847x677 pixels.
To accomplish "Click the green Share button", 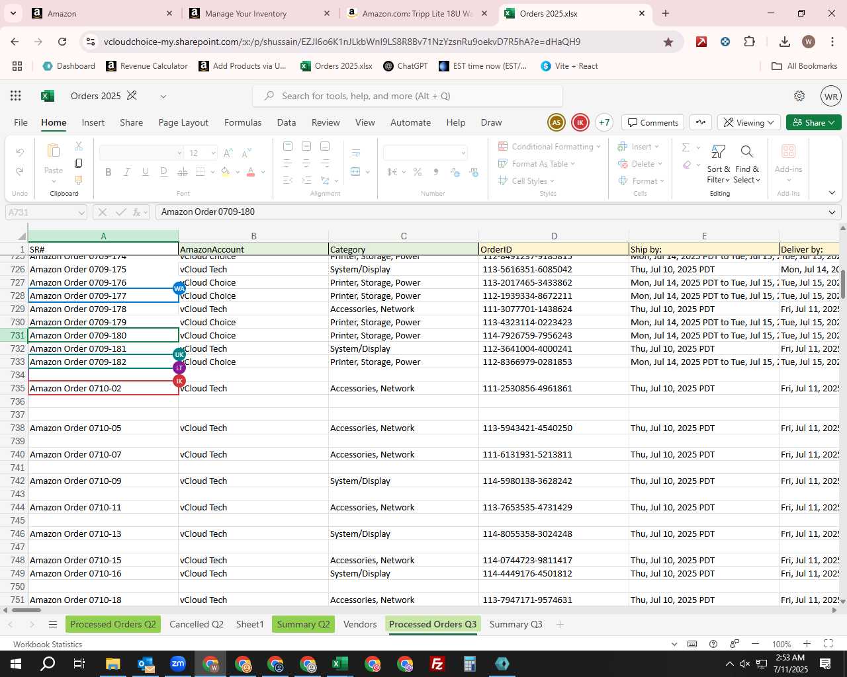I will [x=814, y=122].
